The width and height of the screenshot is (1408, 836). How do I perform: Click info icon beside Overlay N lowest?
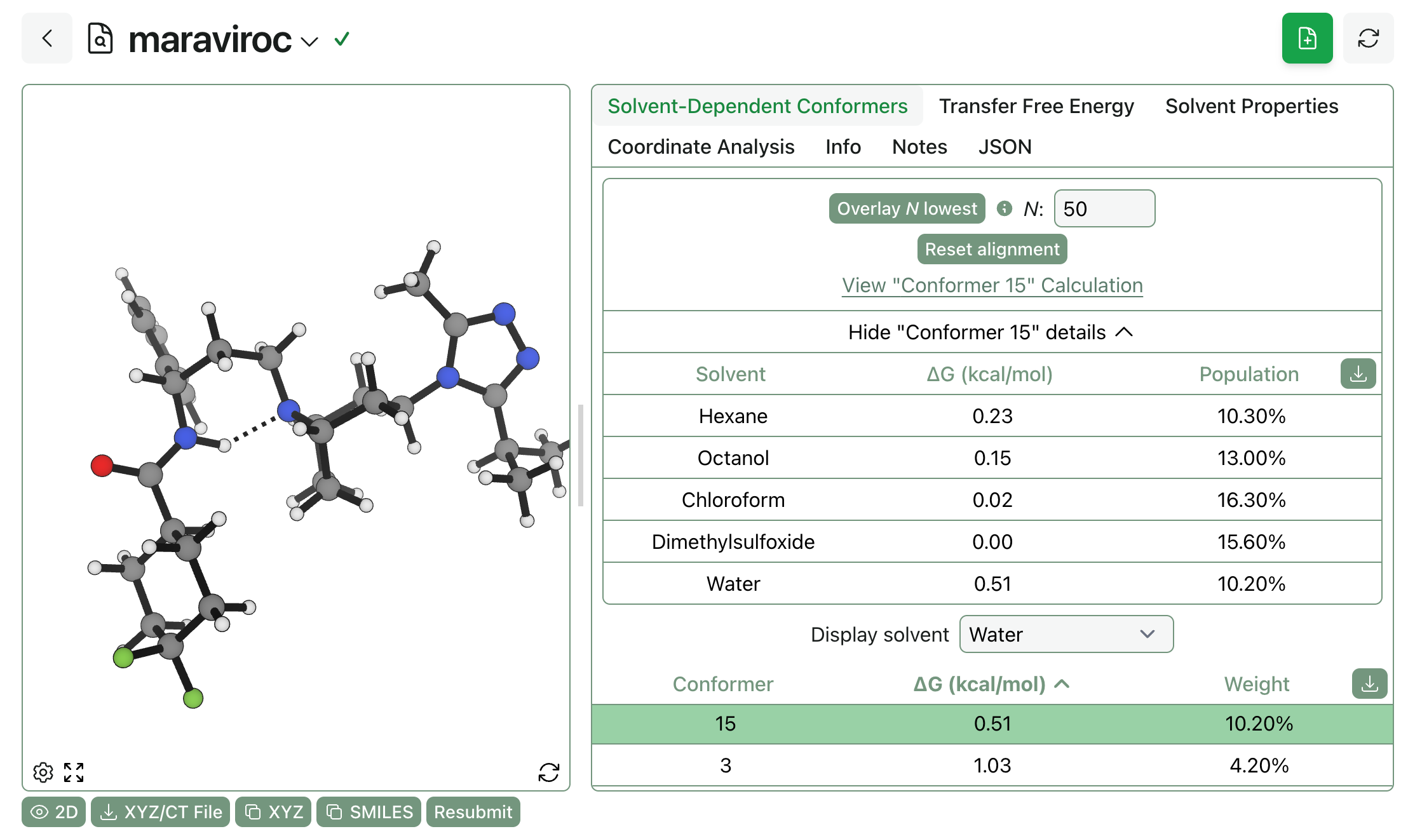(1004, 208)
